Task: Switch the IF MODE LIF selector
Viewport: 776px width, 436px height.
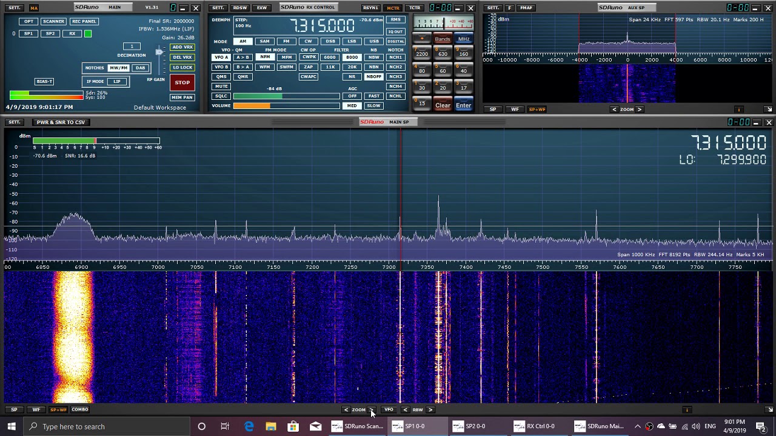Action: 117,81
